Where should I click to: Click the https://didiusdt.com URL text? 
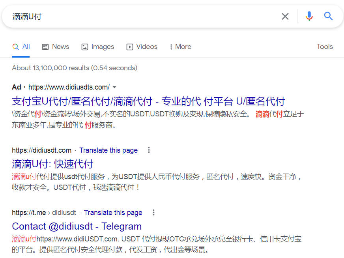pyautogui.click(x=42, y=150)
